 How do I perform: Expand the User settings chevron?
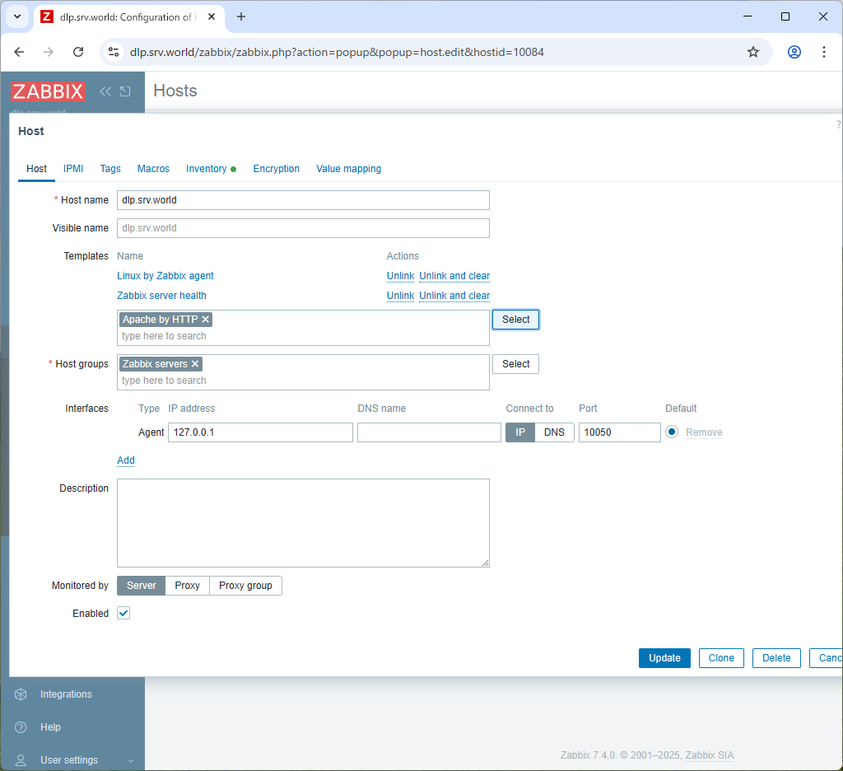pos(131,761)
